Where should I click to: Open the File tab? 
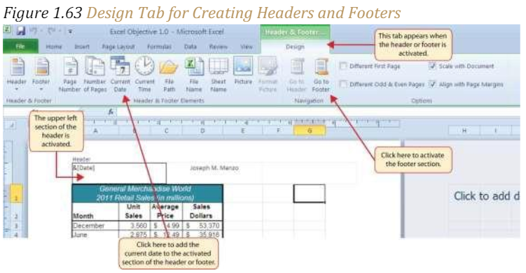pos(20,47)
